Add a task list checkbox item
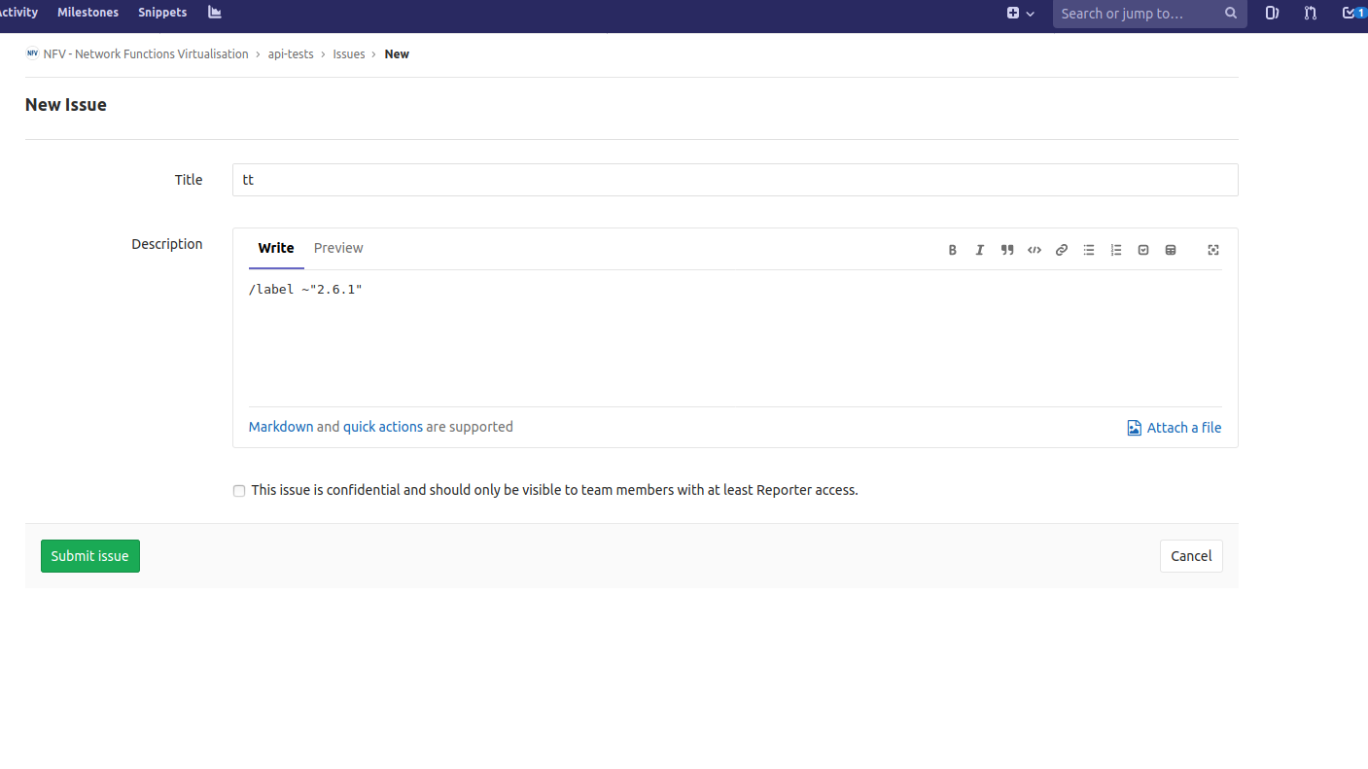 click(x=1143, y=250)
